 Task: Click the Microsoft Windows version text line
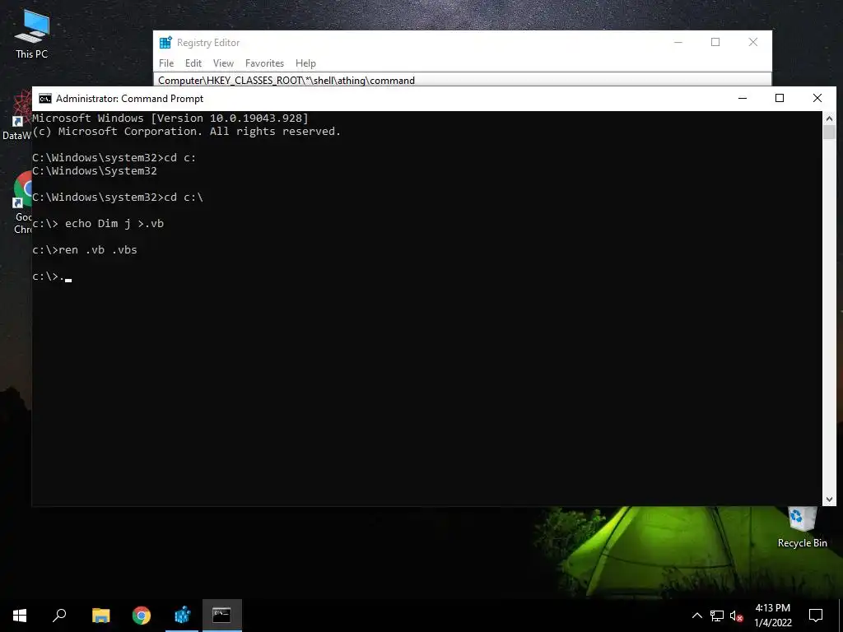(170, 118)
